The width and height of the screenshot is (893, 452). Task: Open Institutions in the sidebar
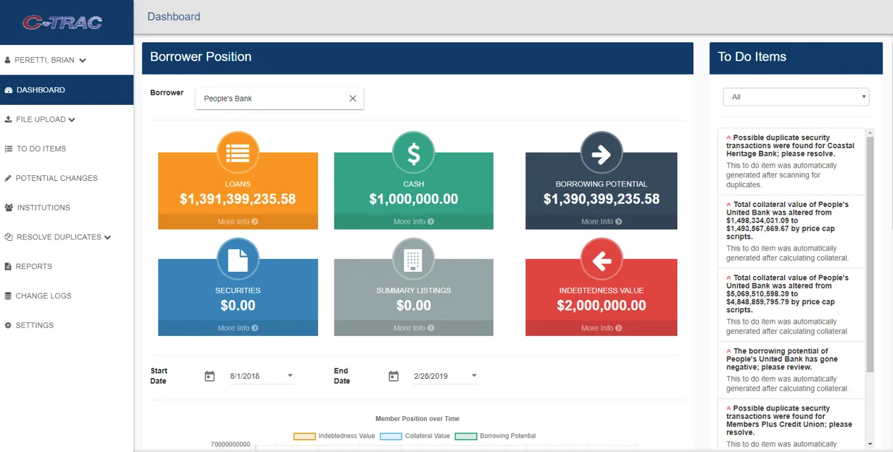coord(67,208)
